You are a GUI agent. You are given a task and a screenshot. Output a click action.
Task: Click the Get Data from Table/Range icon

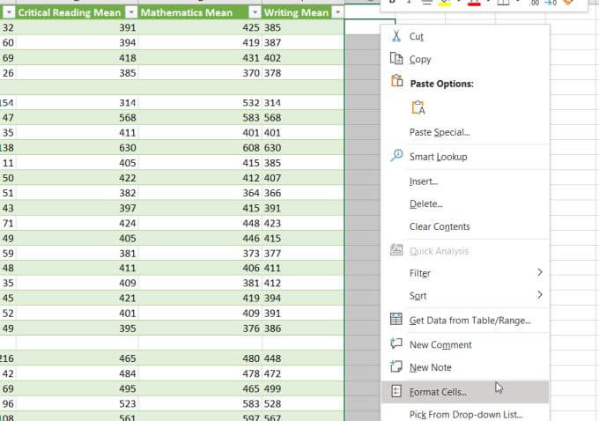point(396,320)
